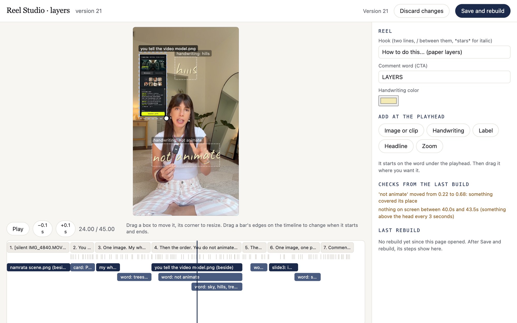
Task: Select the 'word: trees...' timeline bar
Action: click(134, 277)
